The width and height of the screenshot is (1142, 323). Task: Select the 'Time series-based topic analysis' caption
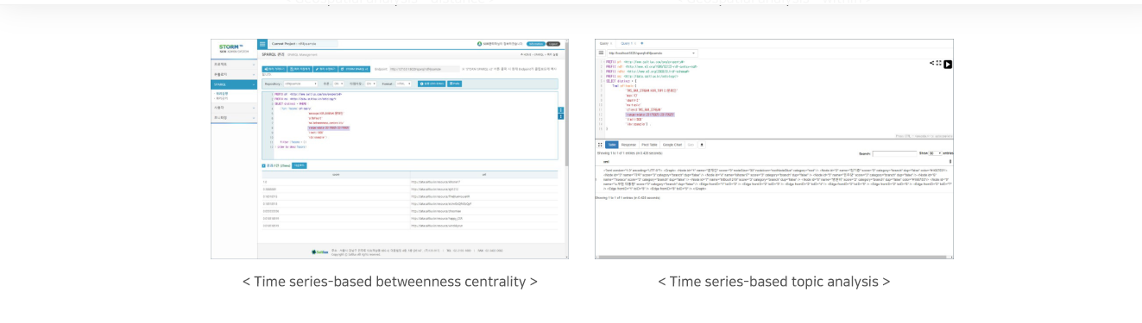coord(774,282)
